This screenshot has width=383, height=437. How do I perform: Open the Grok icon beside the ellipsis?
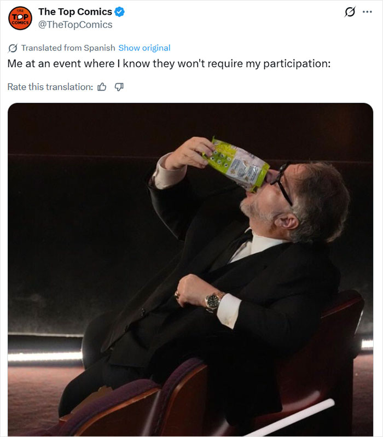pyautogui.click(x=350, y=12)
